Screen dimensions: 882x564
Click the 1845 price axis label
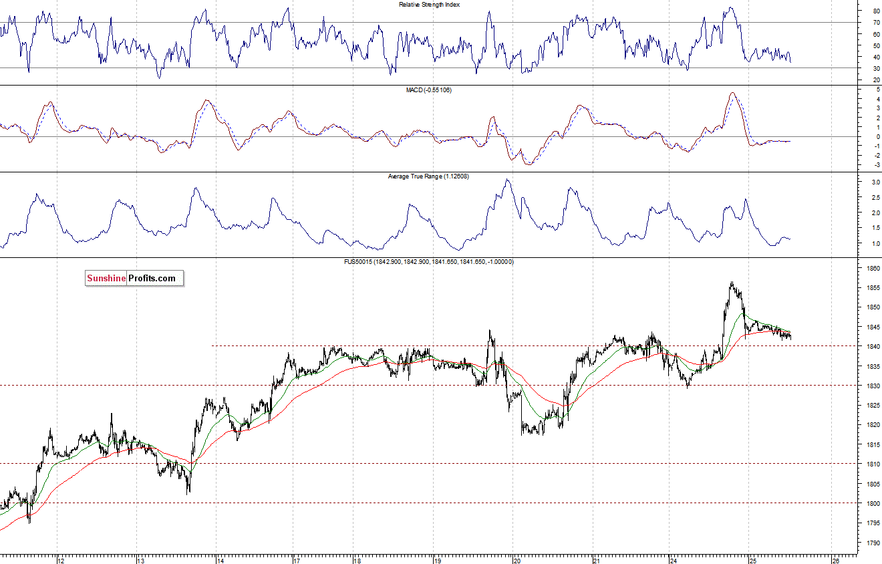tap(873, 327)
